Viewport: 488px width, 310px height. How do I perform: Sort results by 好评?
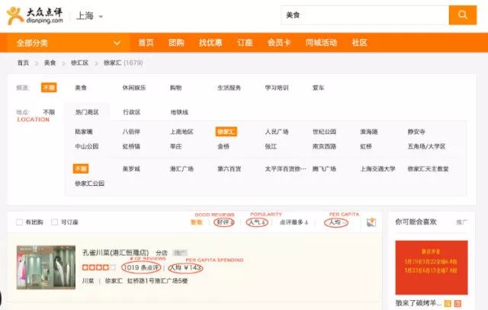(224, 222)
